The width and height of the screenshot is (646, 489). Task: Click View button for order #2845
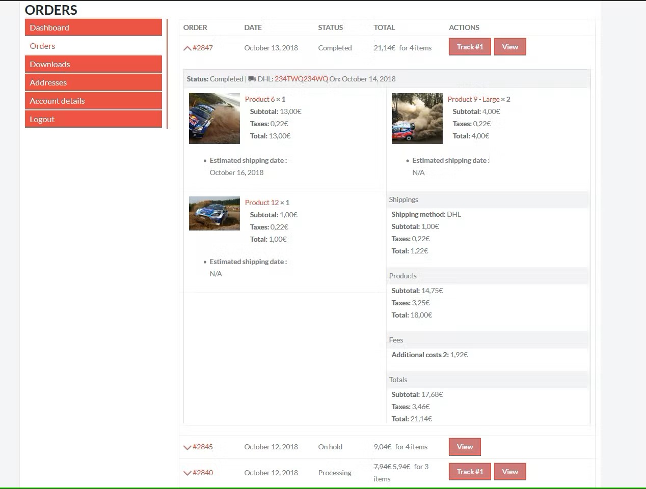click(465, 447)
